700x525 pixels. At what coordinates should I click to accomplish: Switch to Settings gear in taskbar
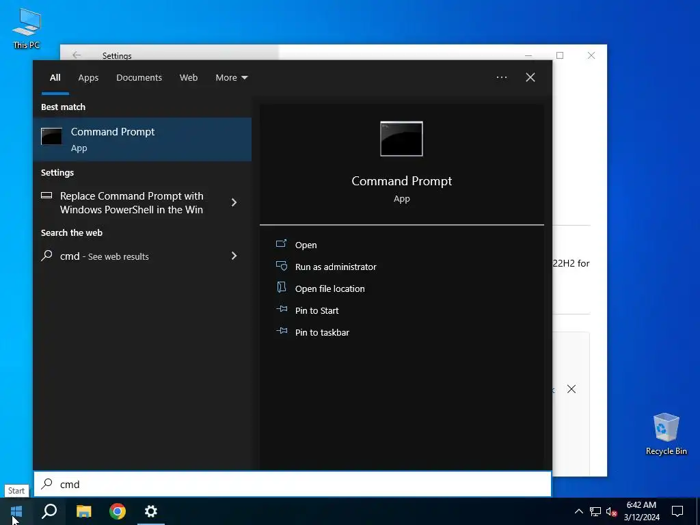[x=151, y=511]
